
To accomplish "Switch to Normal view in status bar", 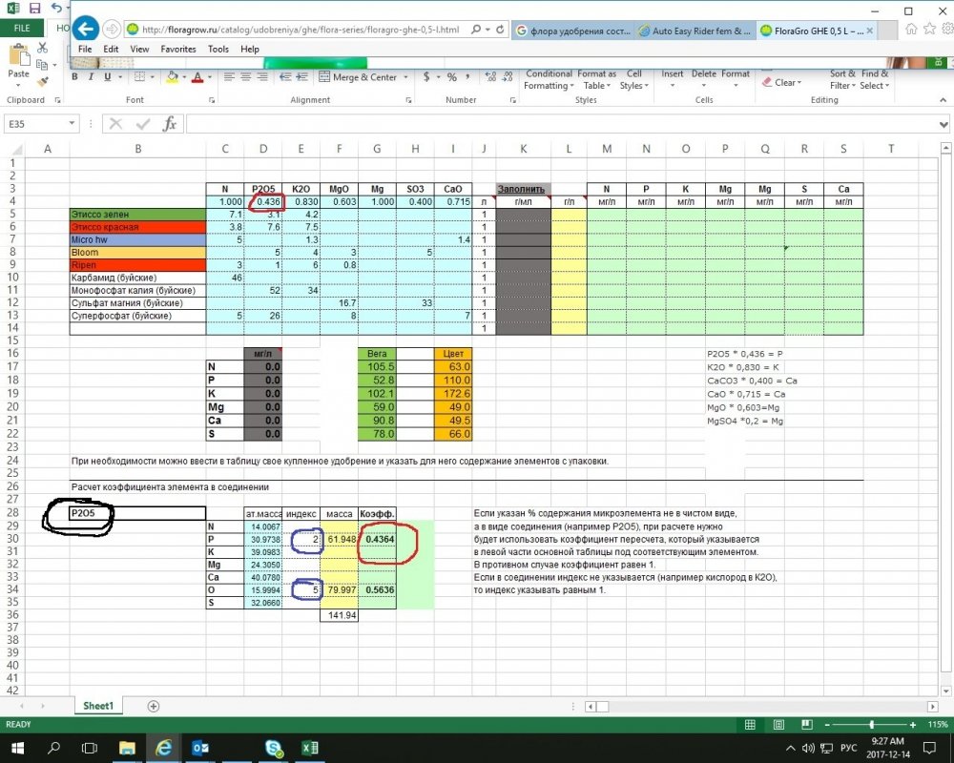I will pyautogui.click(x=750, y=724).
